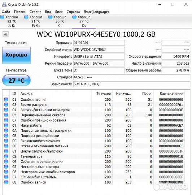
Task: Click the Атрибут column header
Action: (x=55, y=94)
